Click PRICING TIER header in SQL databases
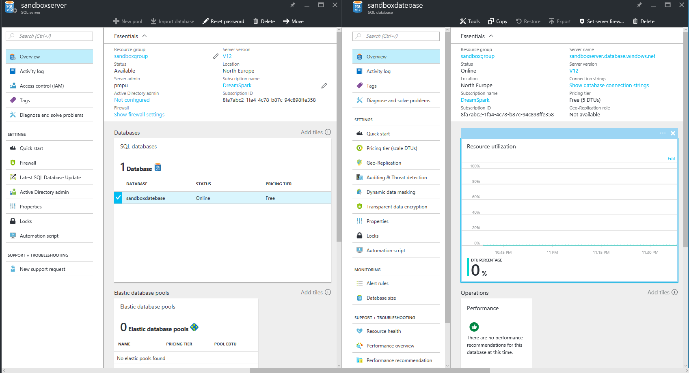This screenshot has width=689, height=373. pos(279,184)
